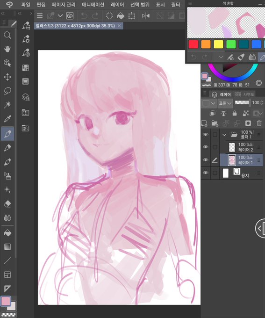The width and height of the screenshot is (265, 318).
Task: Select the highlighted Pen tool
Action: [7, 134]
